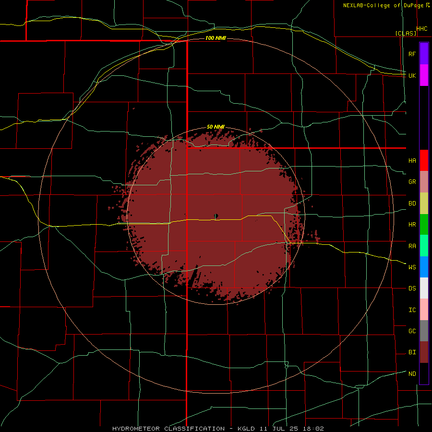The width and height of the screenshot is (432, 432).
Task: Click the NEXLAB-College of DuPage credit text
Action: [383, 5]
